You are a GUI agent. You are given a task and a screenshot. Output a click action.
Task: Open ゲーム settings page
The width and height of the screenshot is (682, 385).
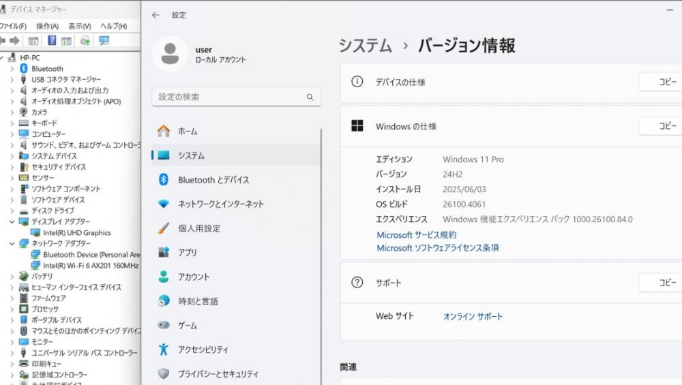(236, 326)
